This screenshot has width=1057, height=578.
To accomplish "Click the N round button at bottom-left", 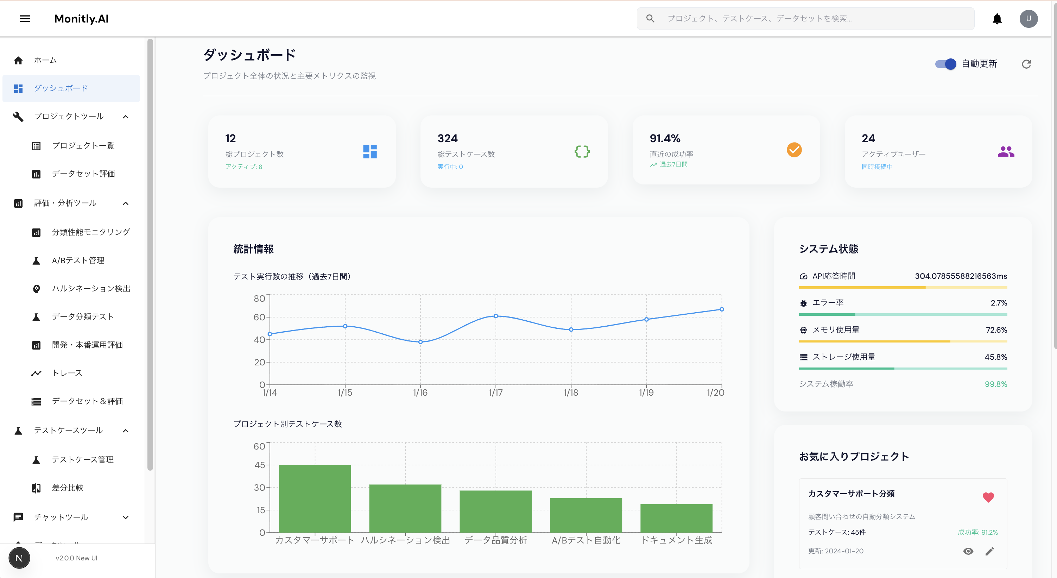I will (19, 558).
